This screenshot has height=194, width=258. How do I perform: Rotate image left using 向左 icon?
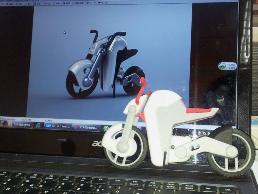pyautogui.click(x=47, y=4)
